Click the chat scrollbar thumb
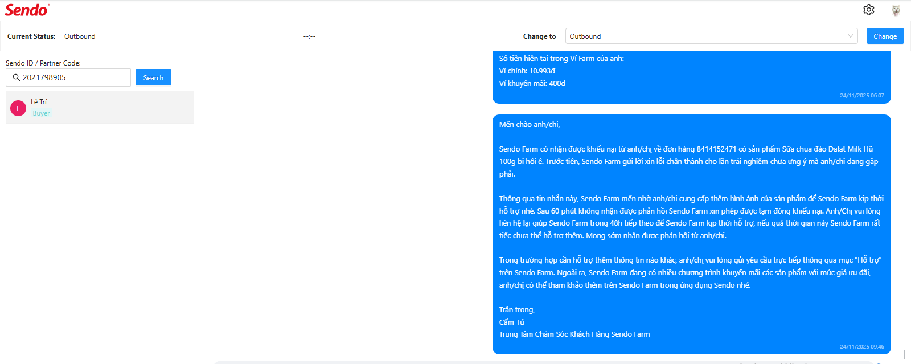This screenshot has height=364, width=911. tap(905, 354)
